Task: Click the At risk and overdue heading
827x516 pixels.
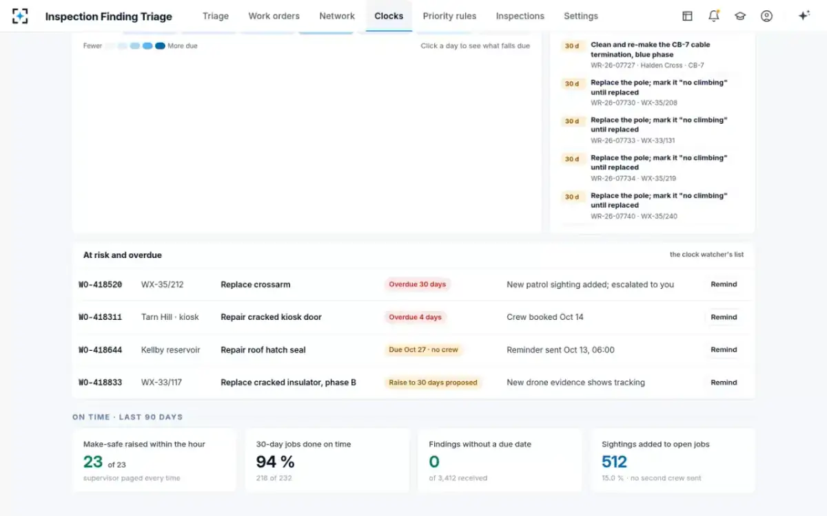Action: click(123, 255)
